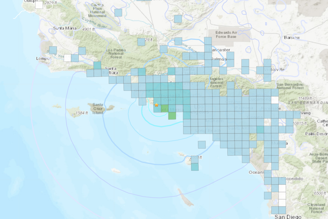328x219 pixels.
Task: Click the San Bernardino National Forest label
Action: (x=291, y=85)
